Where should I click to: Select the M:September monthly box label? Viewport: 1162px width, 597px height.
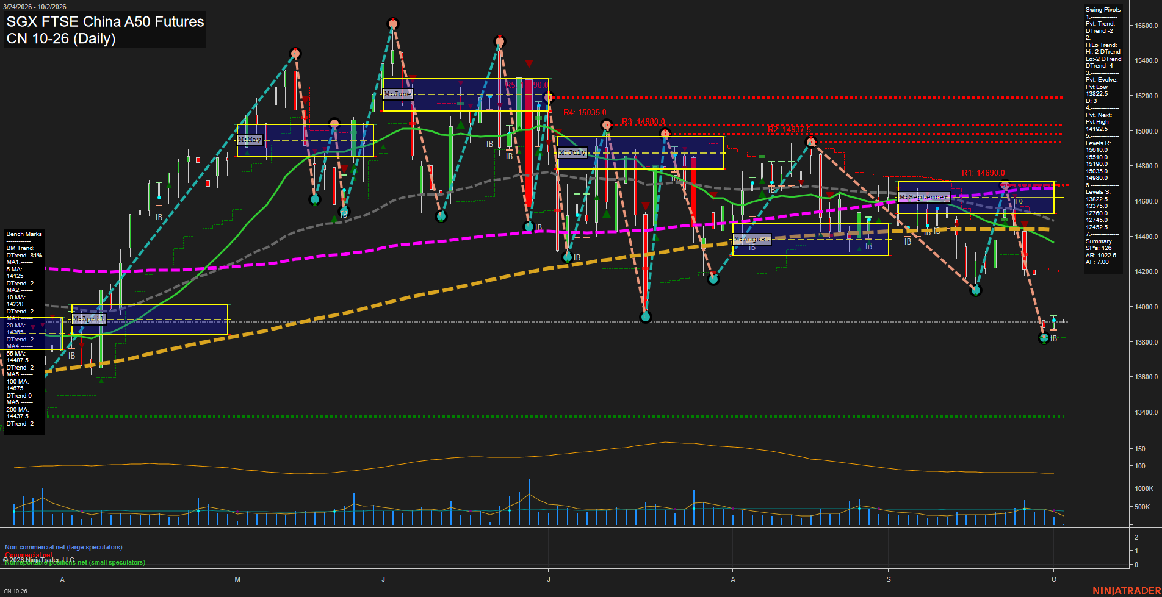tap(924, 197)
